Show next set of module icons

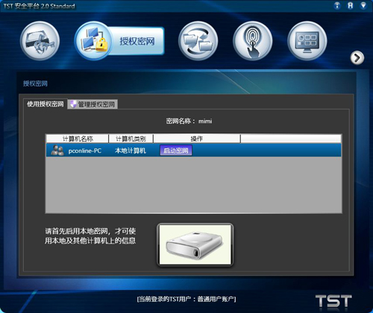tap(357, 58)
